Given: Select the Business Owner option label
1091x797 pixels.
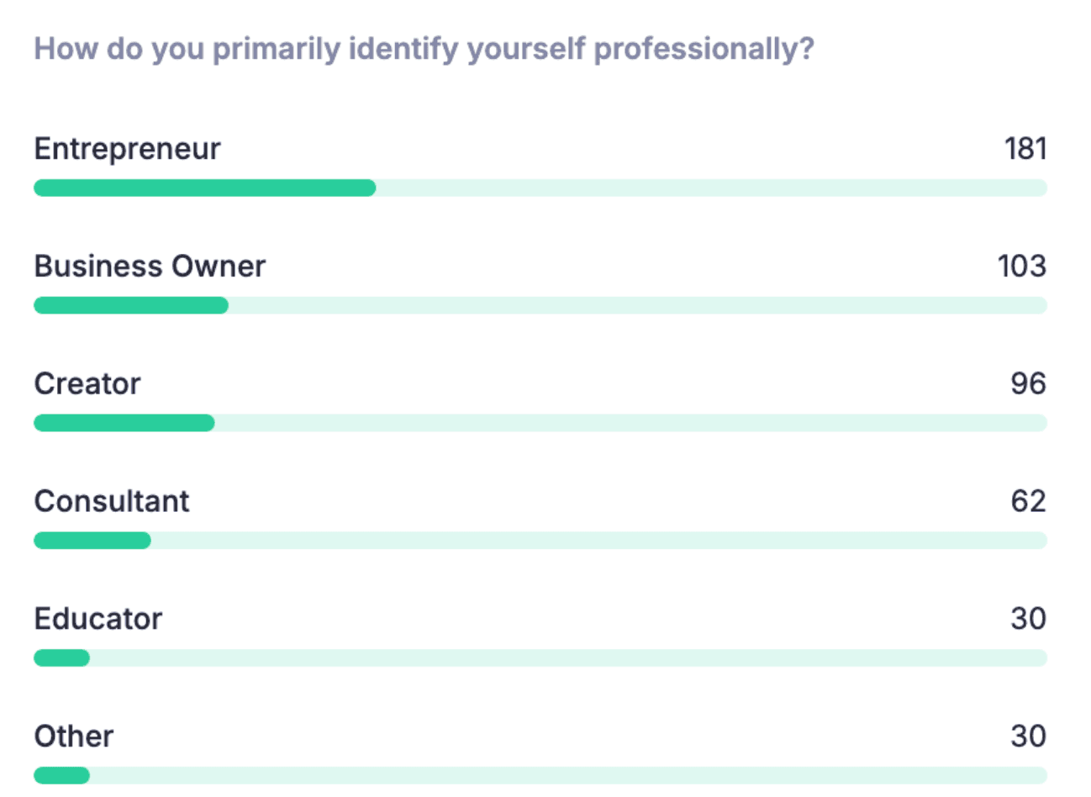Looking at the screenshot, I should pyautogui.click(x=150, y=267).
